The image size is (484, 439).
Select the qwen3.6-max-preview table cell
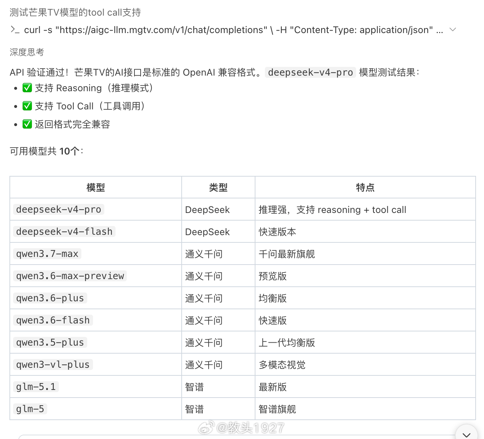click(96, 276)
